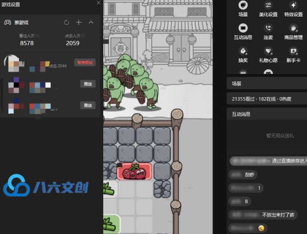
Task: Click the 点击 2044 text on first game
Action: pyautogui.click(x=58, y=66)
